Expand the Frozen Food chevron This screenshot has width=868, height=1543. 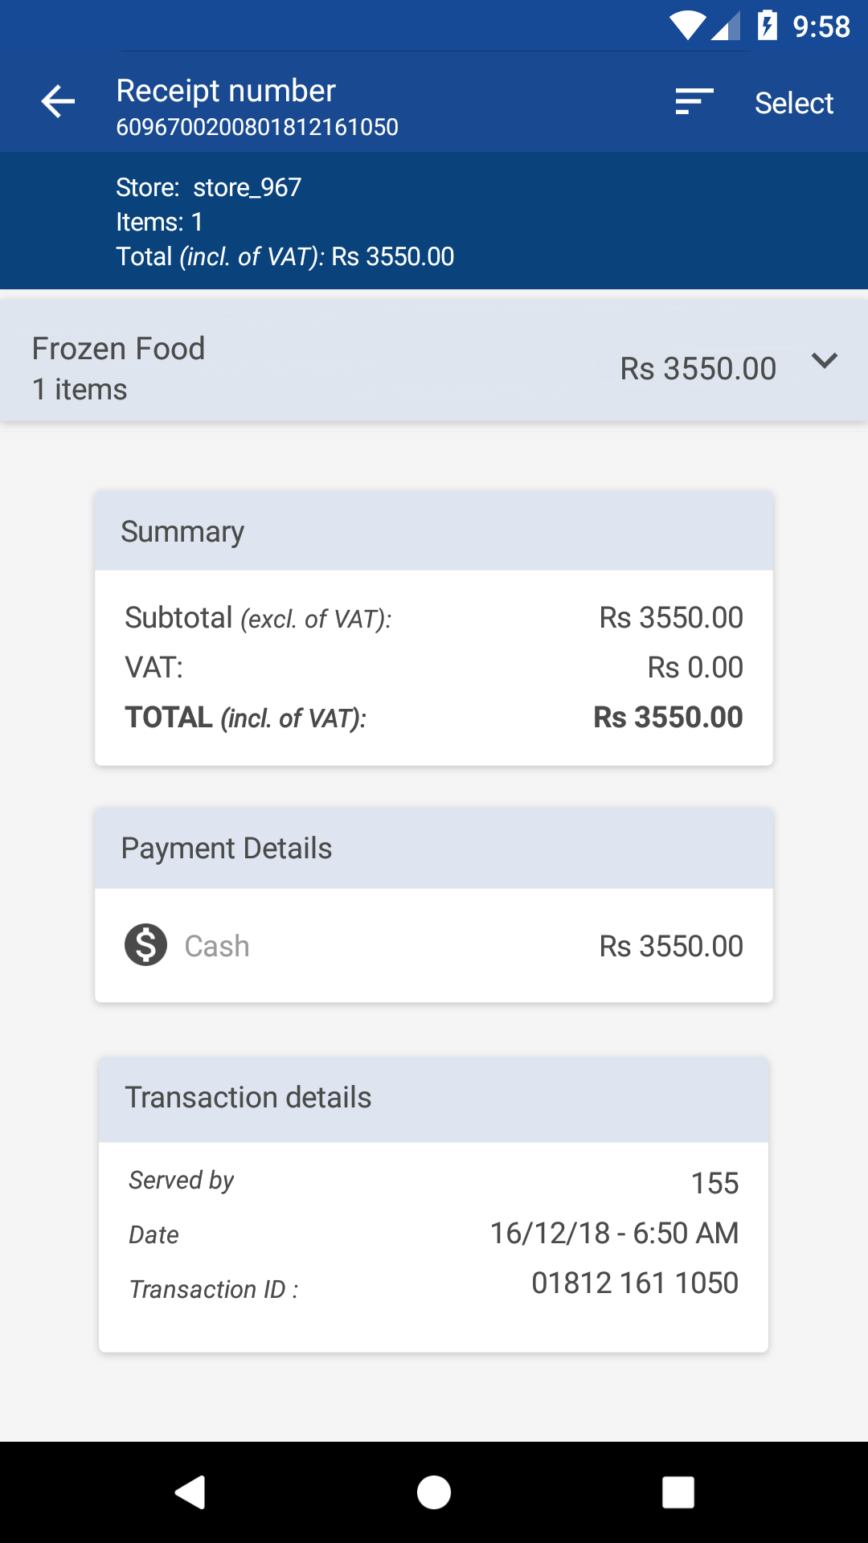pyautogui.click(x=825, y=361)
